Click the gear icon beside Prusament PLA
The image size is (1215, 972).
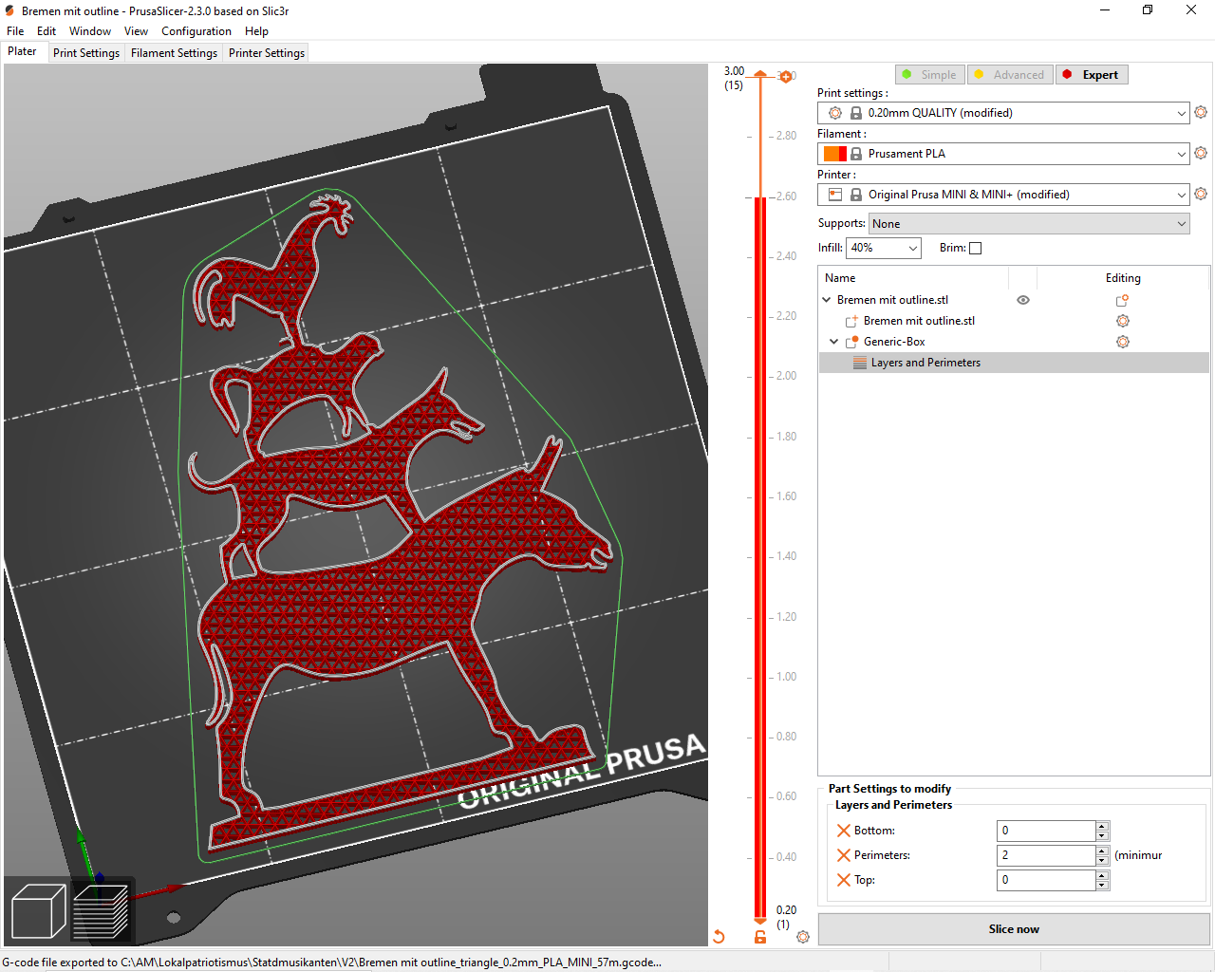click(x=1201, y=153)
